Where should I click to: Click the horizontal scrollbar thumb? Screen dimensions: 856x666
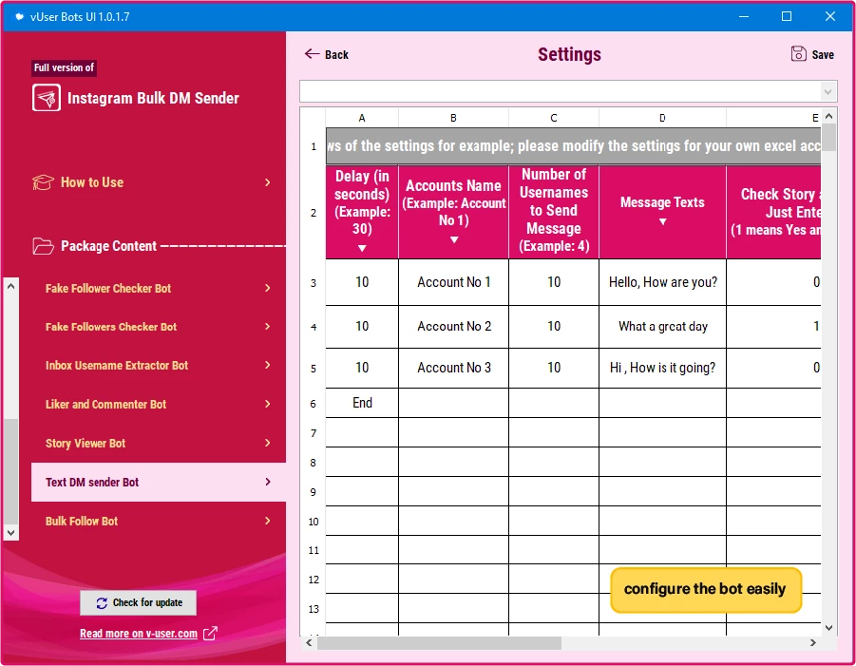click(440, 643)
